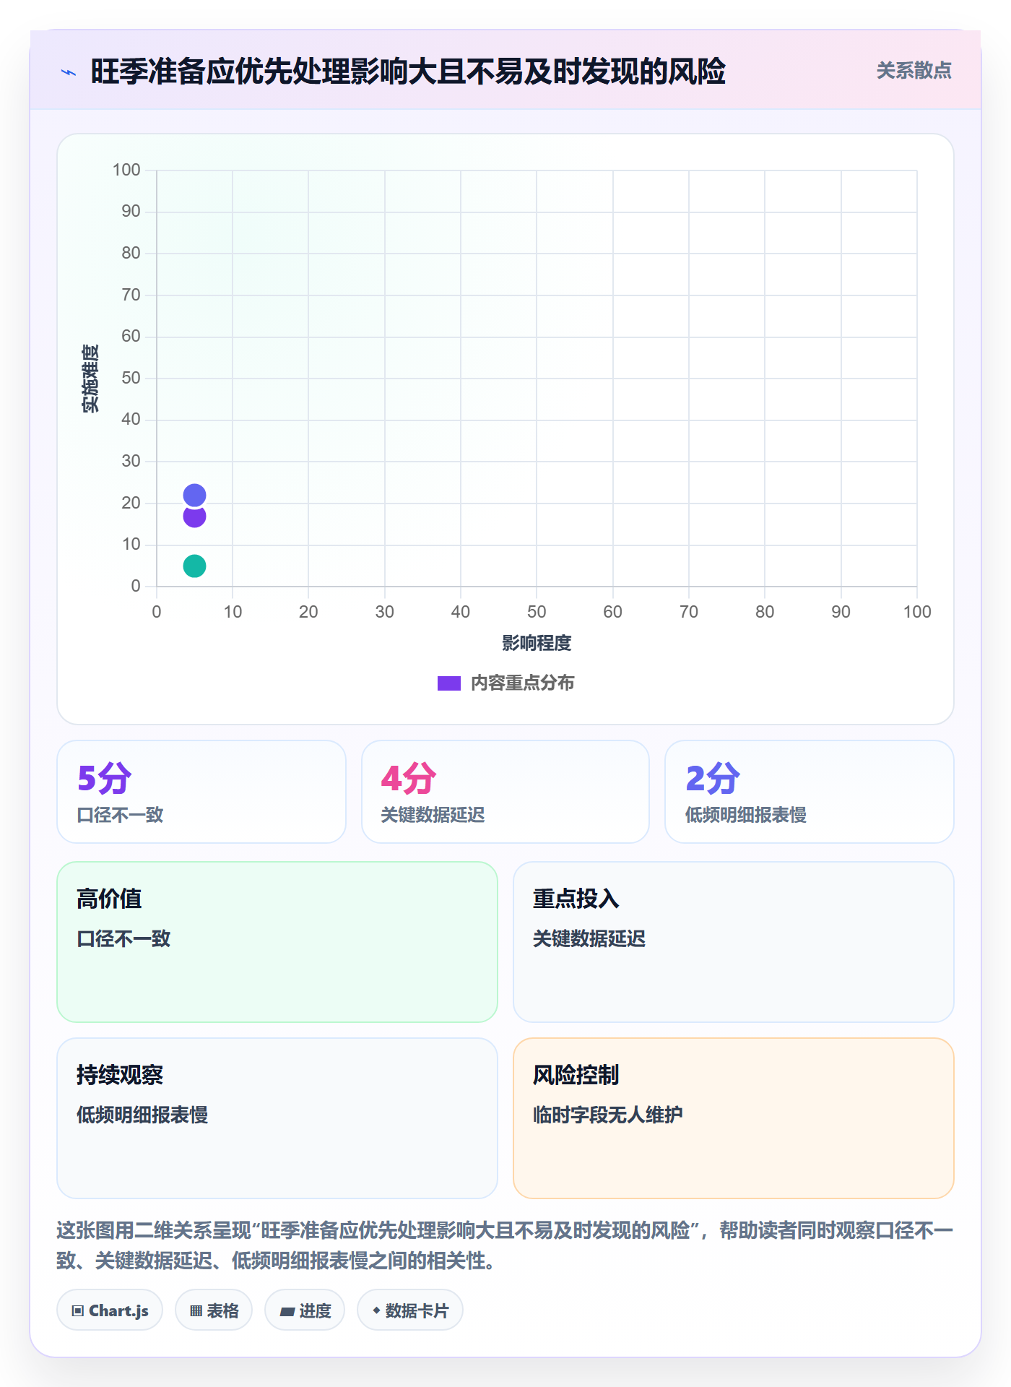Click the 关键数据延迟 text in 重点投入 card
Screen dimensions: 1011x1387
pos(589,938)
